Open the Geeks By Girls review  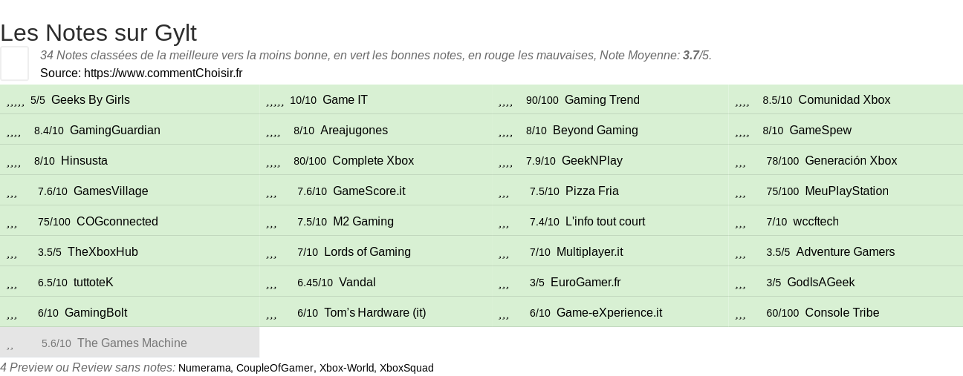(x=91, y=99)
